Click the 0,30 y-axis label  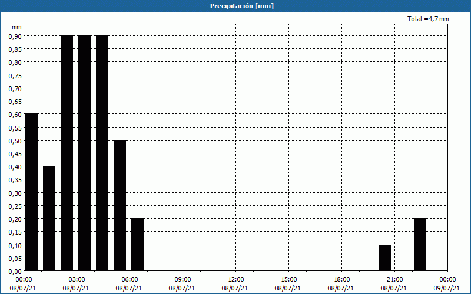coord(15,193)
